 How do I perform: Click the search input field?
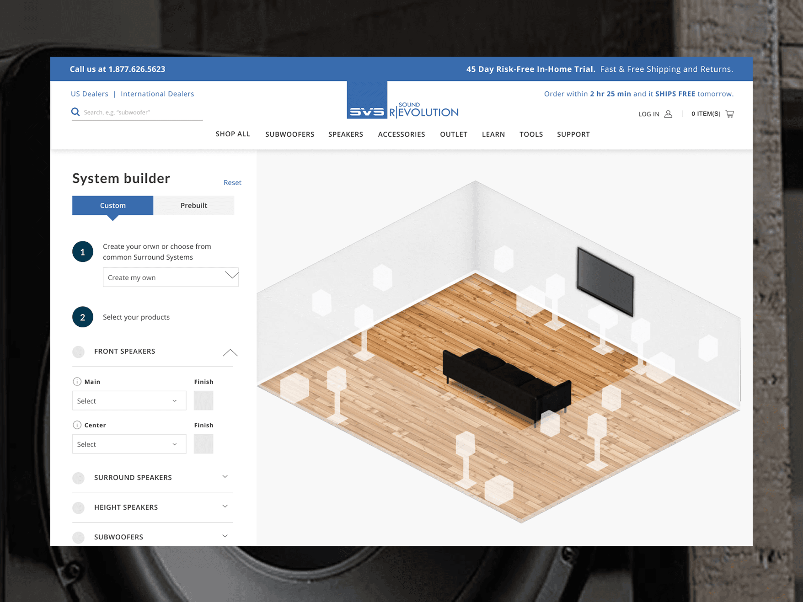pyautogui.click(x=142, y=112)
